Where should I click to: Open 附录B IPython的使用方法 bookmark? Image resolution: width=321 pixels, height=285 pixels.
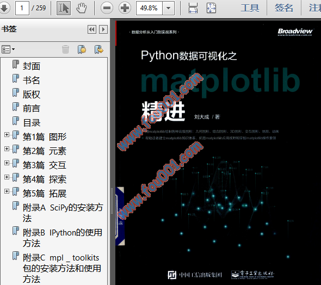tap(63, 238)
